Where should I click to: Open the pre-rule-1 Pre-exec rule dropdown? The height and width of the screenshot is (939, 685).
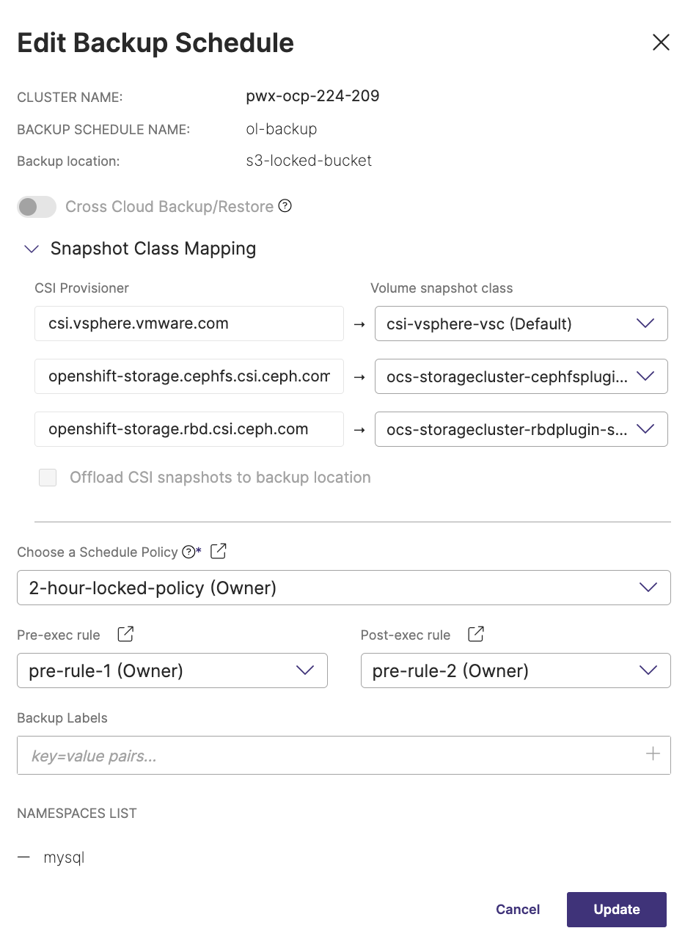click(172, 671)
